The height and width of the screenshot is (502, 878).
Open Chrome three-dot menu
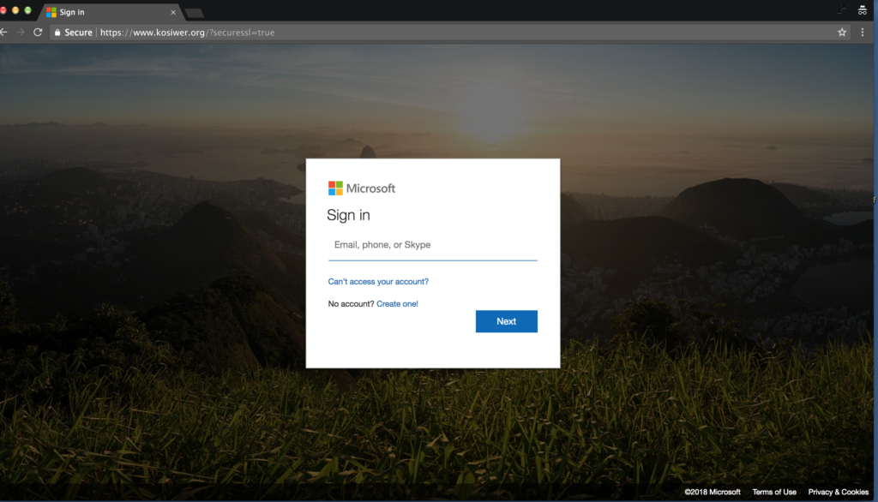pyautogui.click(x=863, y=33)
